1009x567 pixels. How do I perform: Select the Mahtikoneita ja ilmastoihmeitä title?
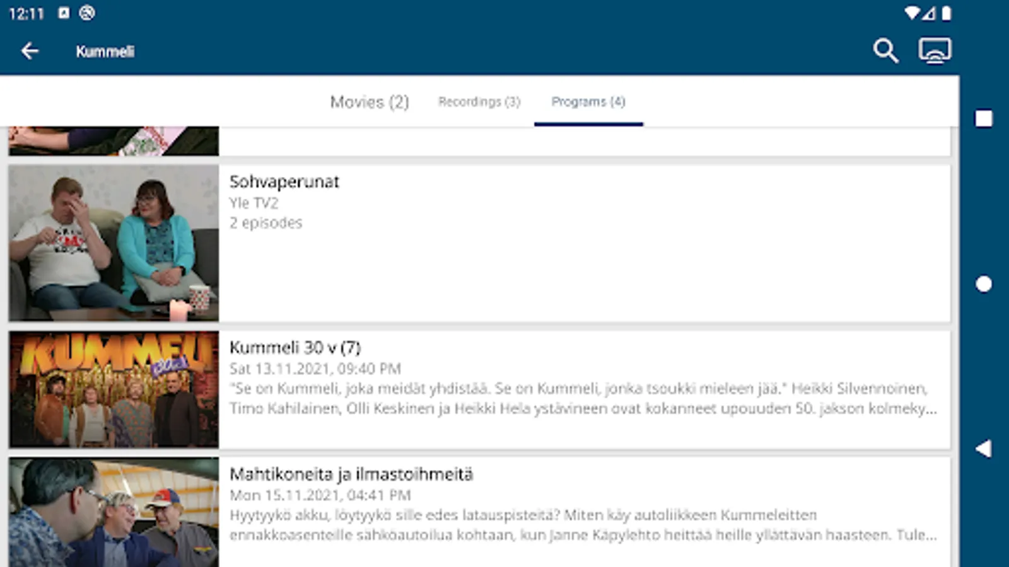coord(351,474)
